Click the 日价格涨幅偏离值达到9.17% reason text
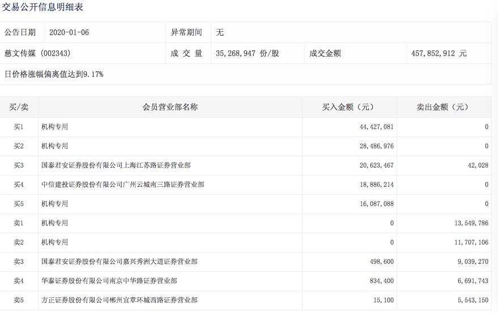 click(54, 74)
